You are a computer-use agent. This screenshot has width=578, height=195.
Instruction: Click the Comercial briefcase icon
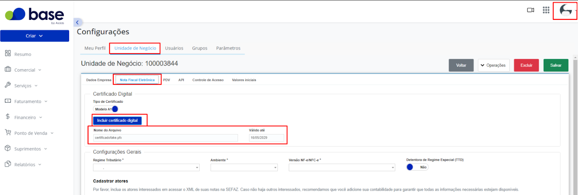click(x=8, y=69)
